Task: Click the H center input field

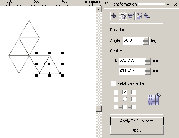Action: click(x=131, y=61)
